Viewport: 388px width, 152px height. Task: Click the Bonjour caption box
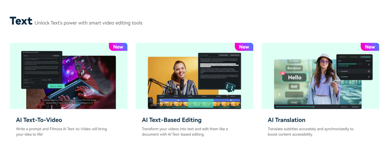294,68
